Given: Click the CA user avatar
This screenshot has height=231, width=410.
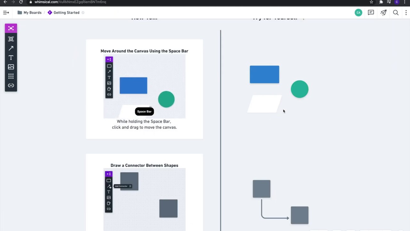Looking at the screenshot, I should tap(358, 13).
